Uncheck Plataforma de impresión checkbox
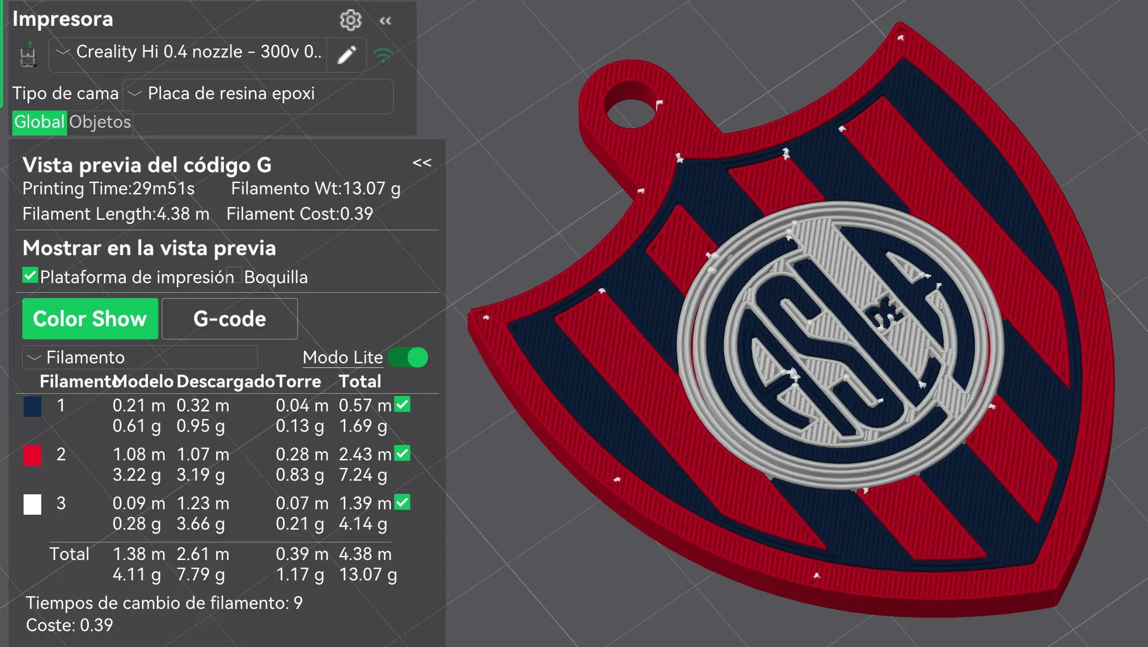1148x647 pixels. 30,275
